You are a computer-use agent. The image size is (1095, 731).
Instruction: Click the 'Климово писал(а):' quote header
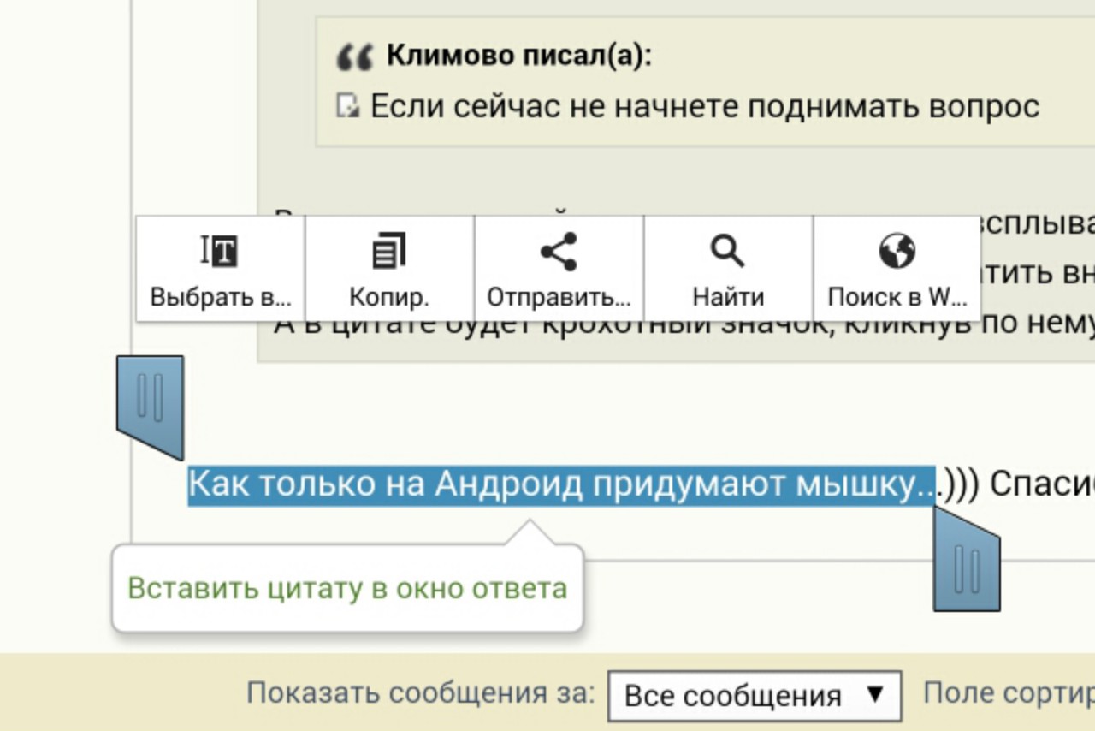(518, 56)
